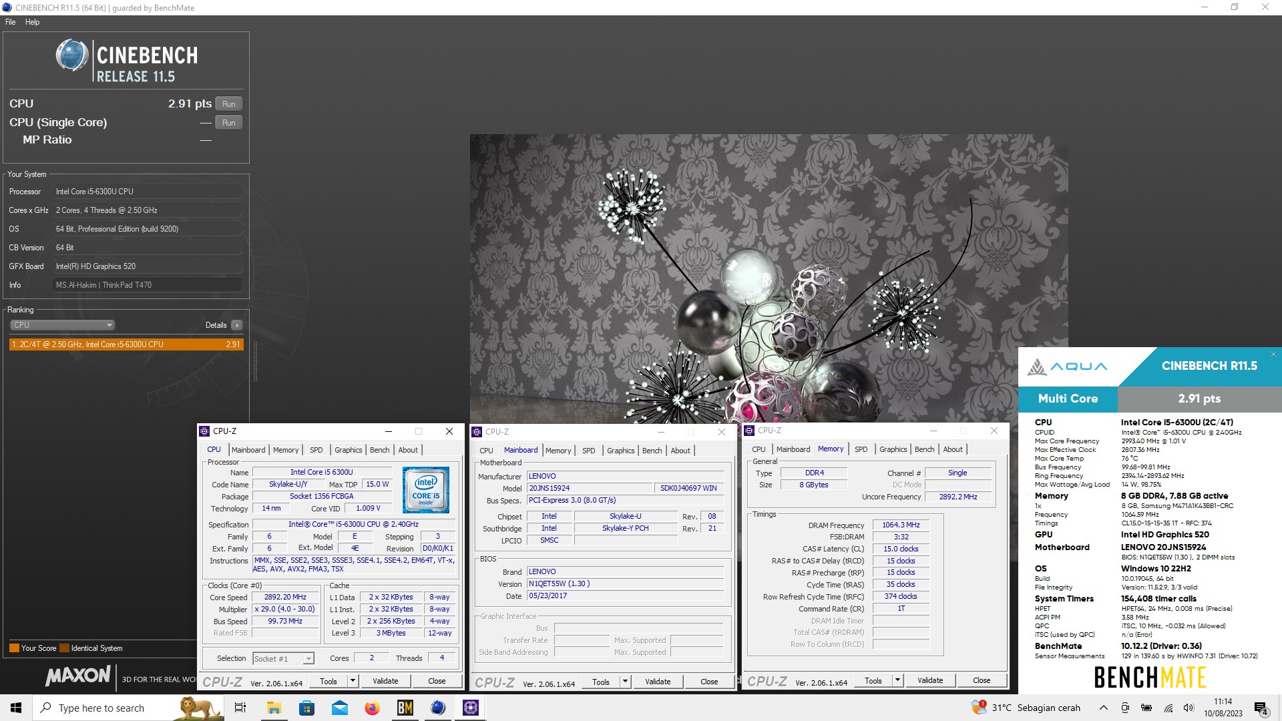Open the notification center icon
The image size is (1282, 721).
[x=1261, y=708]
